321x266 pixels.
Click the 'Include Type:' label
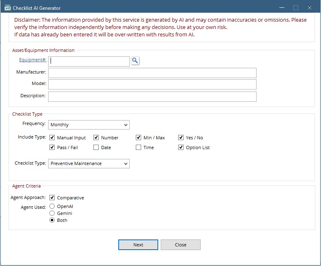(32, 137)
